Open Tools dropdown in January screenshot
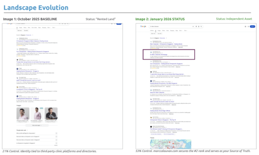Screen dimensions: 259x155 (185, 30)
